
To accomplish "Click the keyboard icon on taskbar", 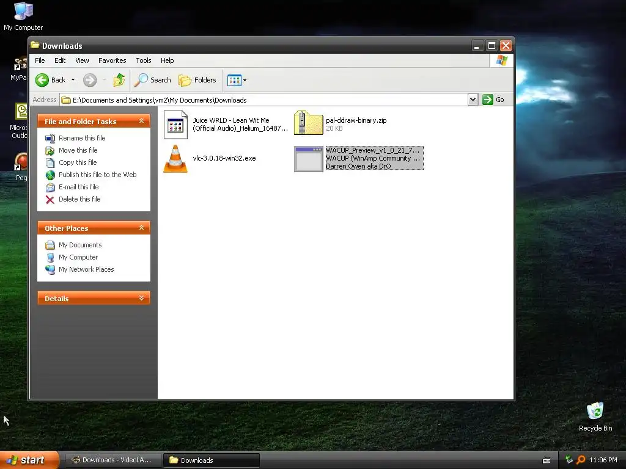I will tap(547, 460).
